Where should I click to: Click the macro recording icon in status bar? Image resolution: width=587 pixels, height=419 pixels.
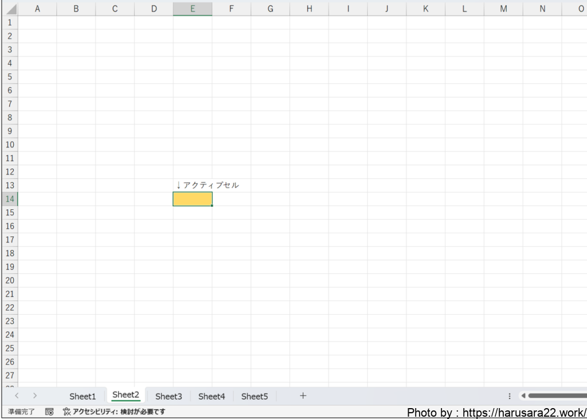coord(49,412)
